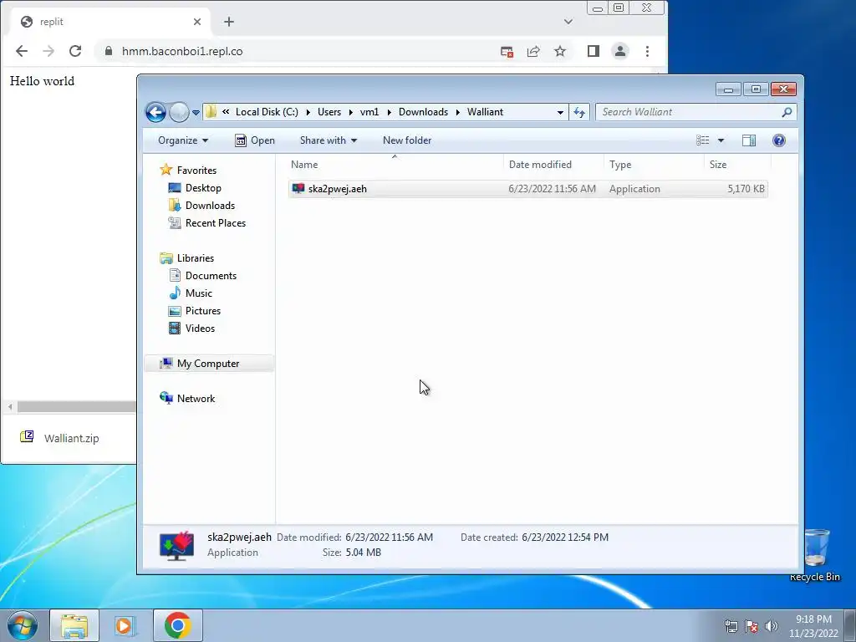The width and height of the screenshot is (856, 642).
Task: Open Chrome tab search chevron
Action: (x=568, y=22)
